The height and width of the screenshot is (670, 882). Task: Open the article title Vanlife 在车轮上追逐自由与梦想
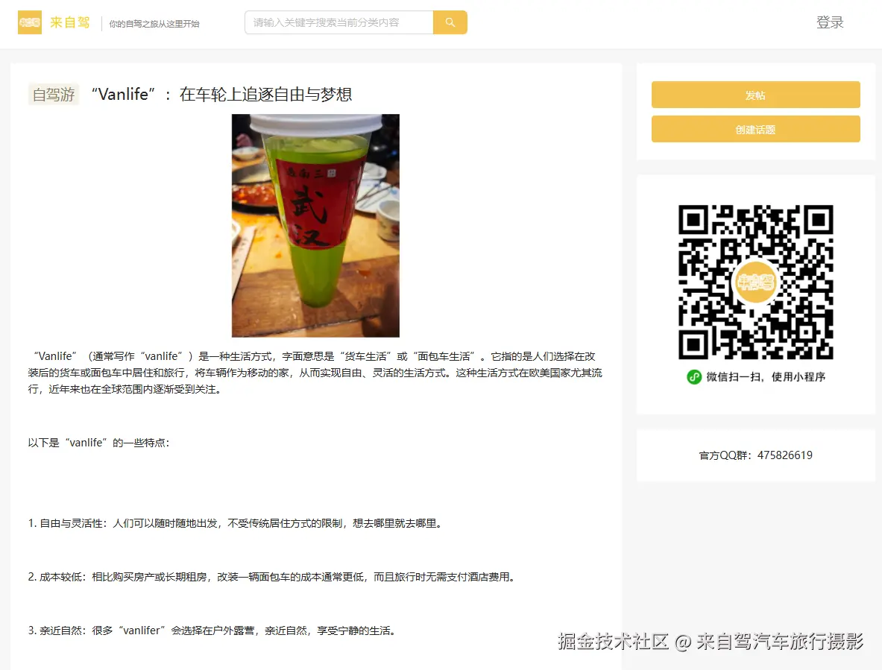(221, 95)
